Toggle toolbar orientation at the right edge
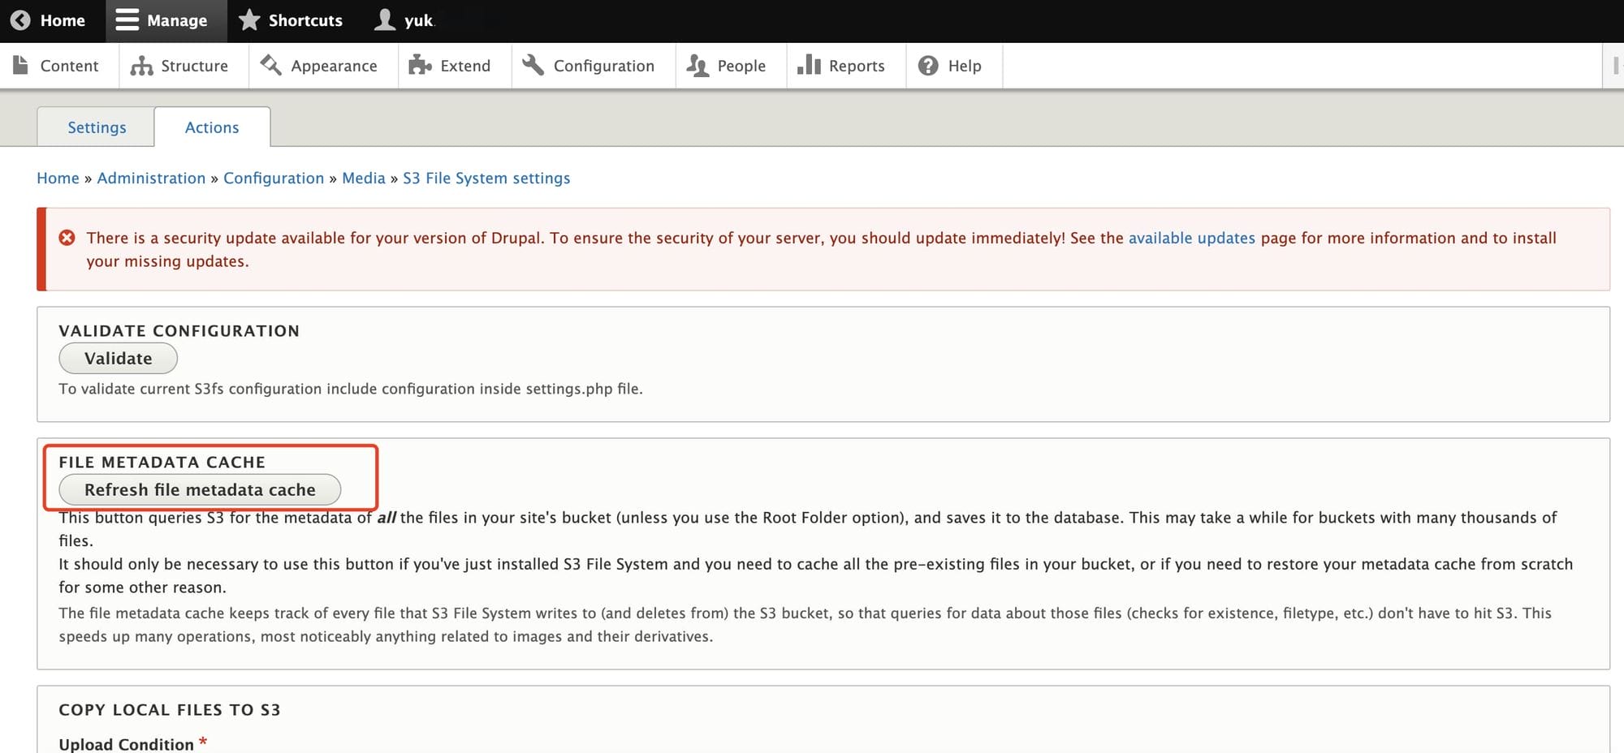 (x=1615, y=66)
